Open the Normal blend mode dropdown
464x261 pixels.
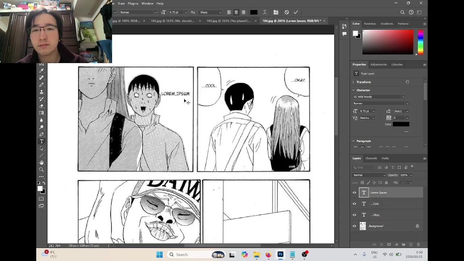369,175
